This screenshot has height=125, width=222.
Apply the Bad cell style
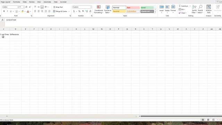point(133,8)
